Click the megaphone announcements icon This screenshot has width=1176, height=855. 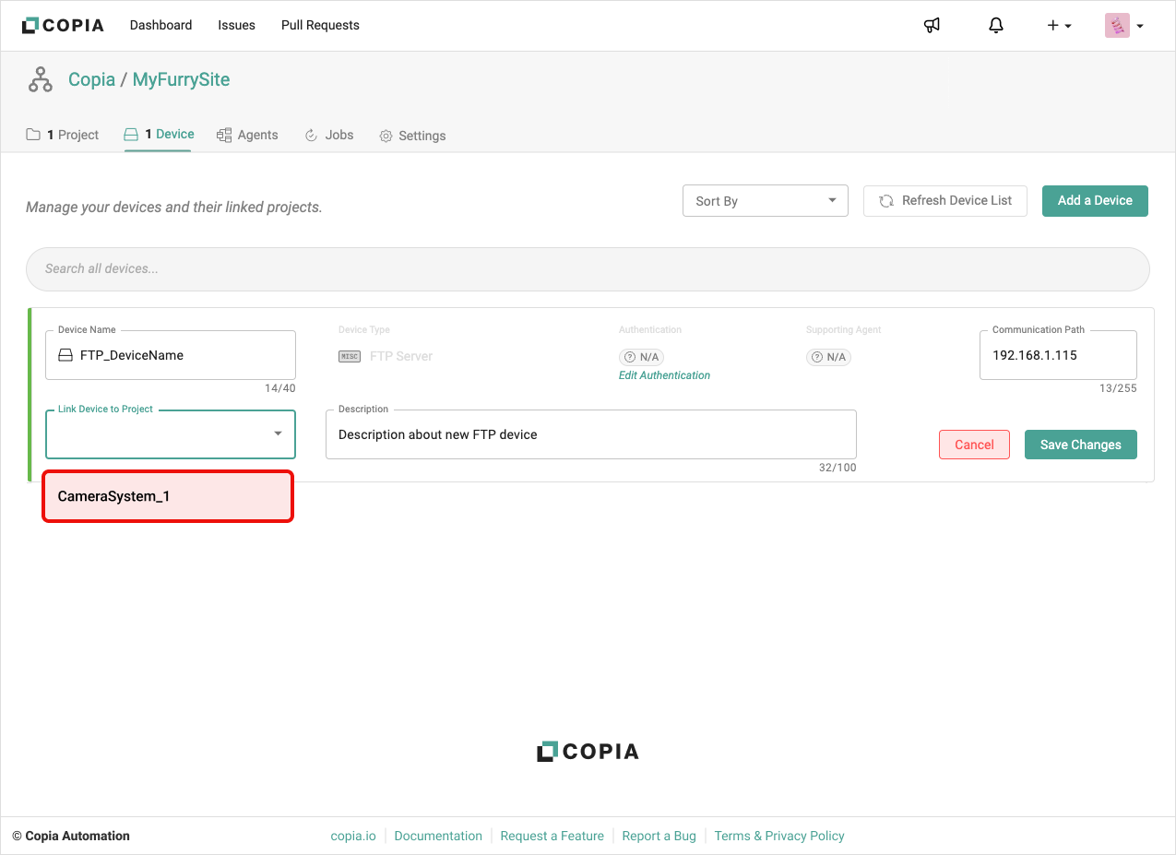click(x=932, y=26)
